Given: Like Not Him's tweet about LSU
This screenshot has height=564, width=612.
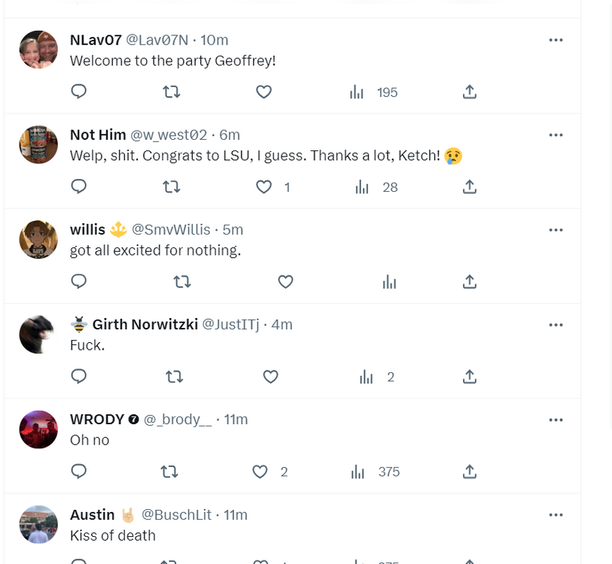Looking at the screenshot, I should click(263, 186).
